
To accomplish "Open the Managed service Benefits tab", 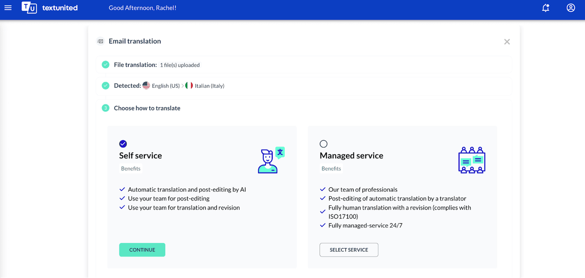I will tap(331, 169).
